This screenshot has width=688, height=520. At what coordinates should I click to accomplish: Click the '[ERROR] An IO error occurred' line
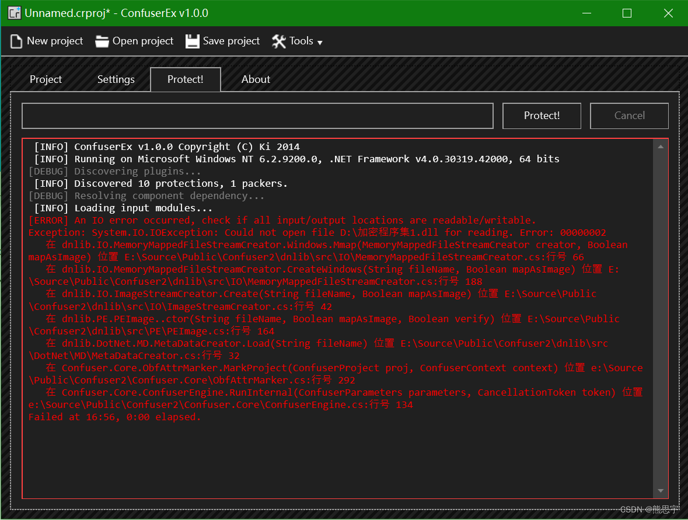click(x=282, y=220)
